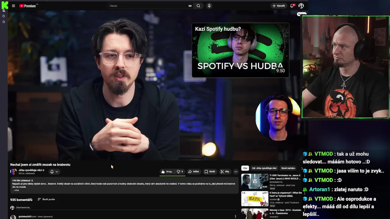
Task: Open the @chleba2625 commenter profile
Action: pos(25,217)
